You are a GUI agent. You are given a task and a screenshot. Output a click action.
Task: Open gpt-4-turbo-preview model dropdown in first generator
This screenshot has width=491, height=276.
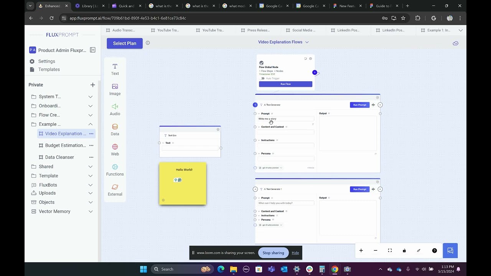coord(271,168)
